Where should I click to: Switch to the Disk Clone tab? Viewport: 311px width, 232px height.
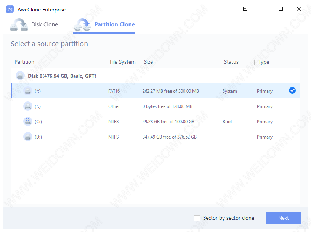click(45, 24)
